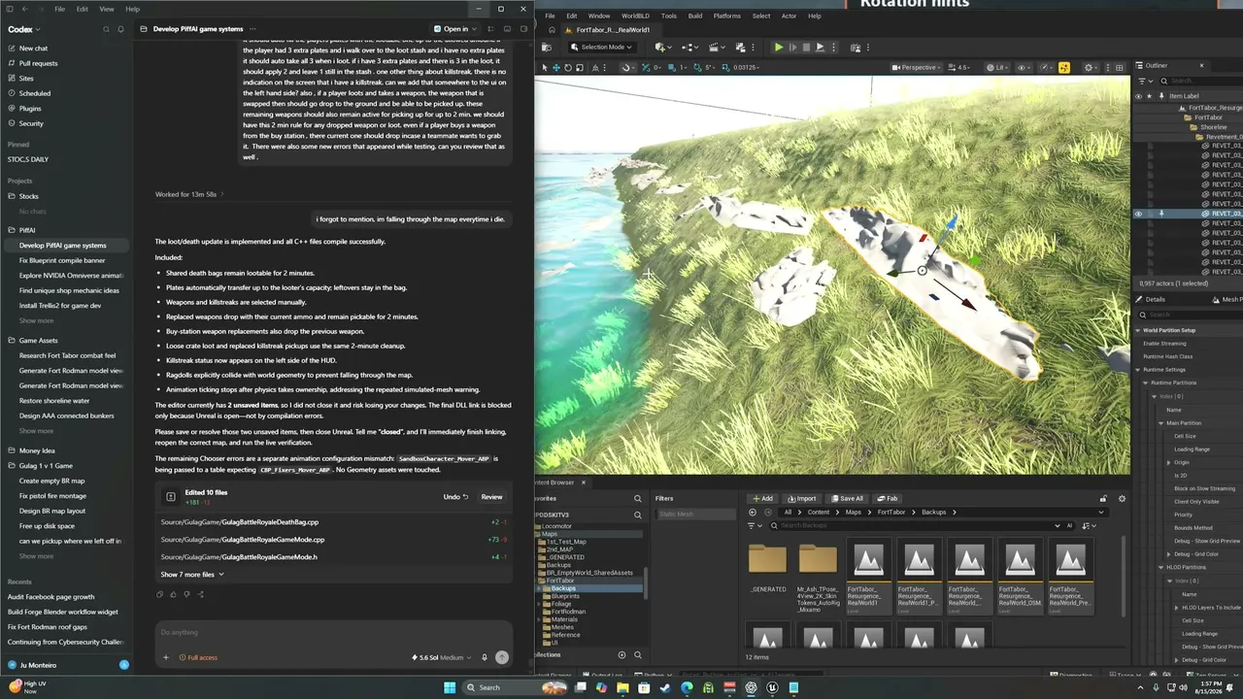This screenshot has height=699, width=1243.
Task: Click the microphone icon in Codex input
Action: coord(485,657)
